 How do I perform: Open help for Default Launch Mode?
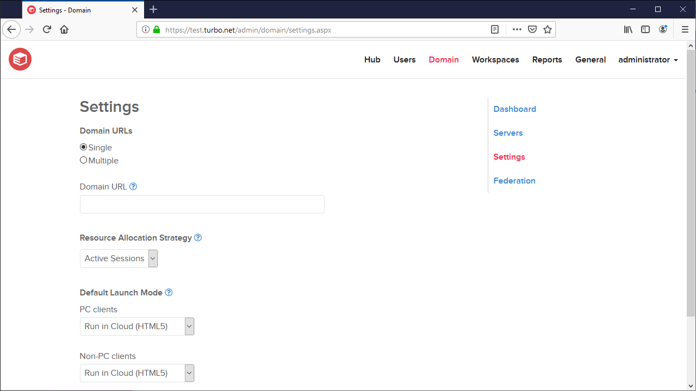(x=169, y=292)
